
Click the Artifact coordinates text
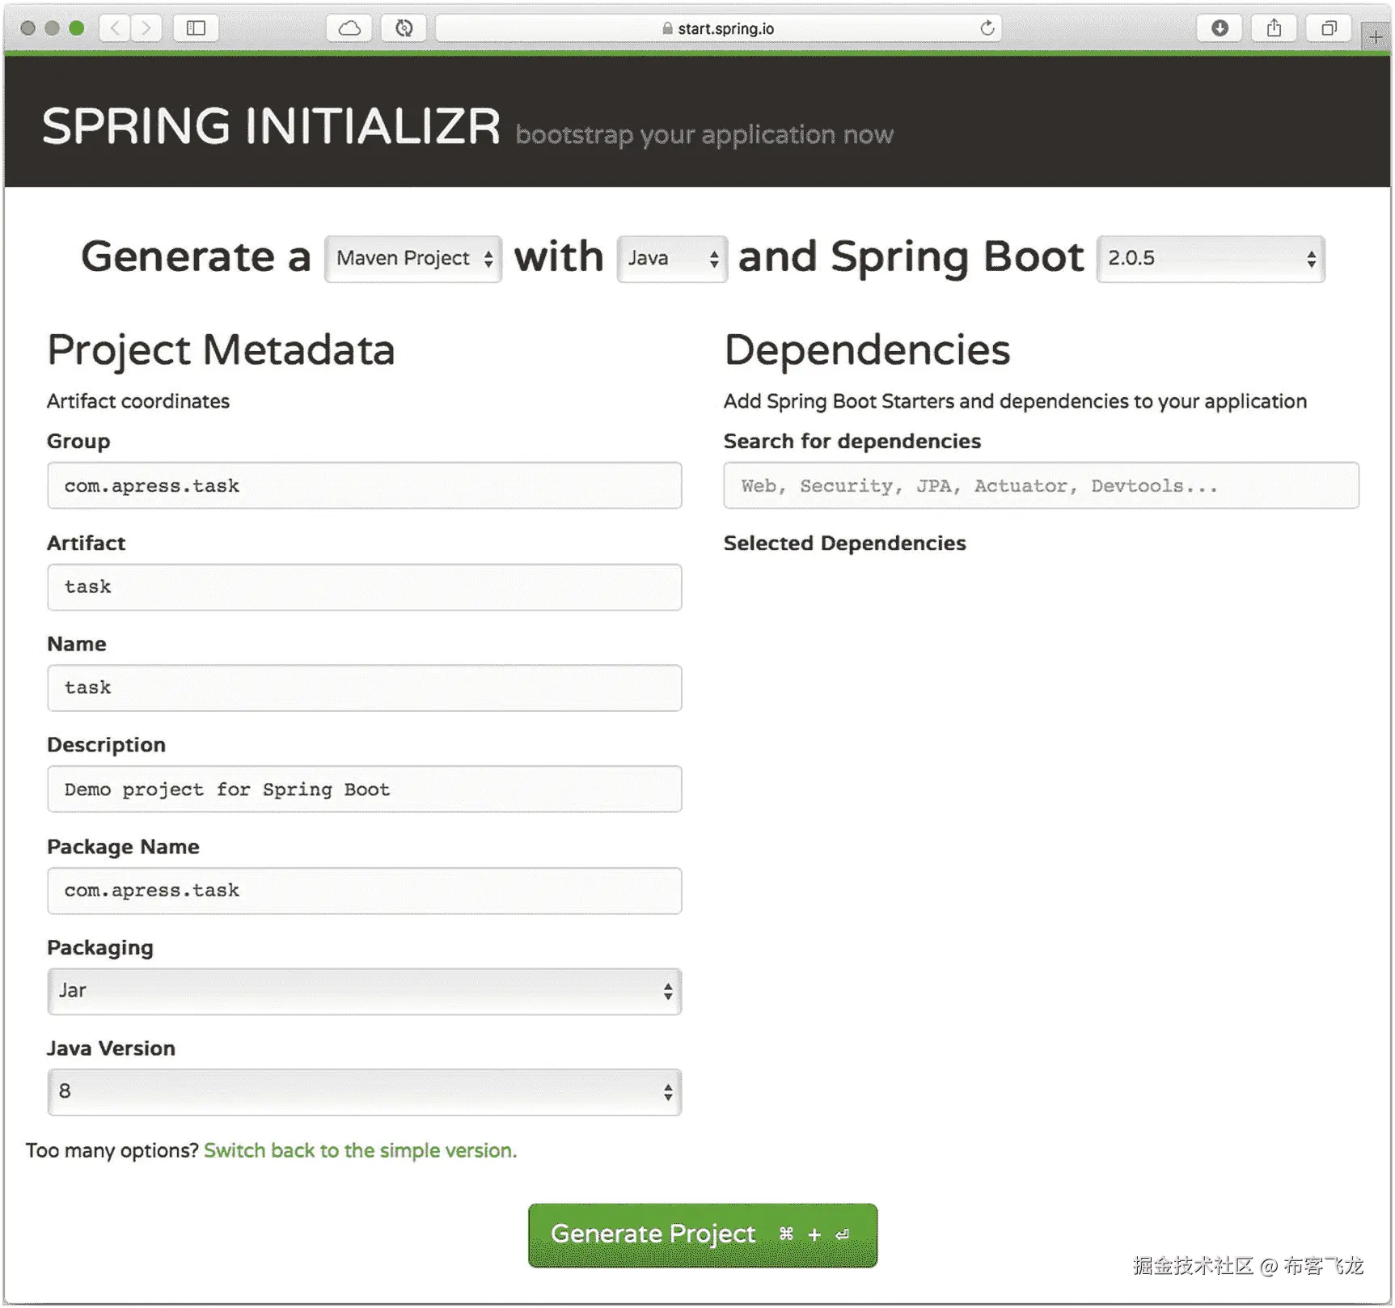[x=138, y=401]
